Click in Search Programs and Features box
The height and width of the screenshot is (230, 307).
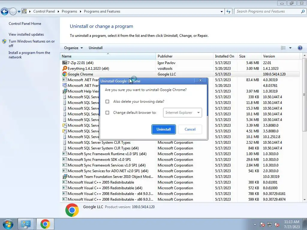click(267, 12)
